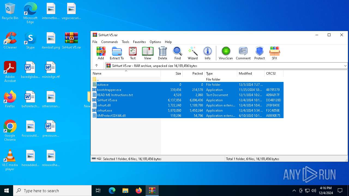Open the Find magnifier tool

(177, 53)
